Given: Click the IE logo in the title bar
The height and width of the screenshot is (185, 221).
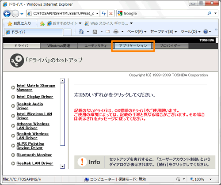Looking at the screenshot, I should pos(5,4).
